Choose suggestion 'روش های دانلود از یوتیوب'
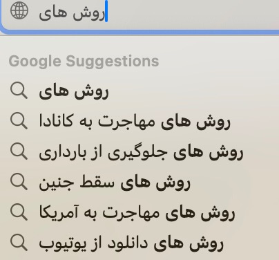This screenshot has width=279, height=260. [139, 243]
